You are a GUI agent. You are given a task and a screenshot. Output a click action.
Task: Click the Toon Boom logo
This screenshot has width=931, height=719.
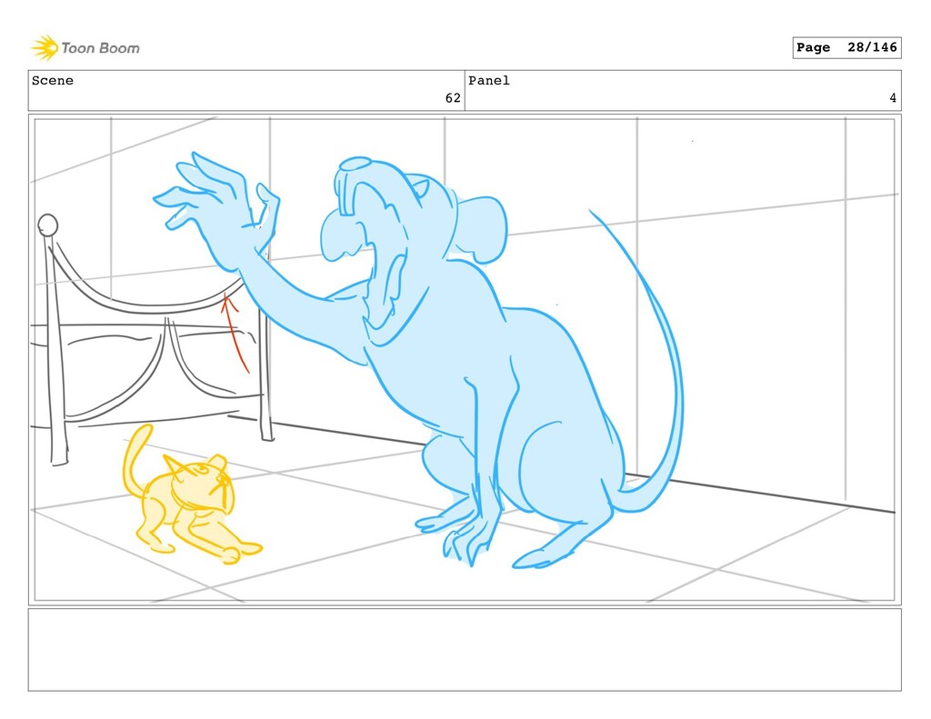click(x=85, y=48)
